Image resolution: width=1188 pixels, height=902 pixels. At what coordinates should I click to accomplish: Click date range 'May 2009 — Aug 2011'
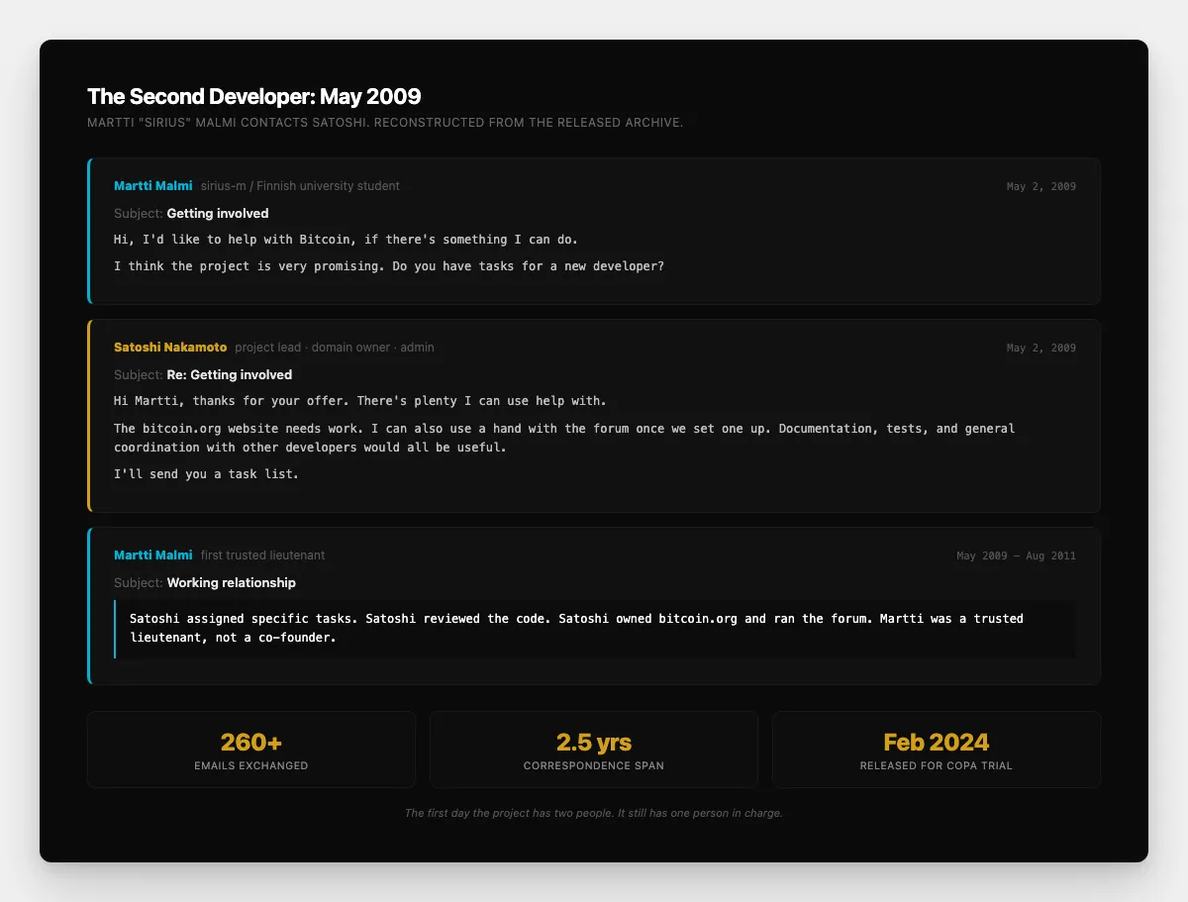click(1017, 555)
